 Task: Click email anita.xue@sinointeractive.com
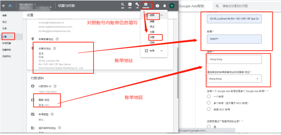(x=55, y=27)
